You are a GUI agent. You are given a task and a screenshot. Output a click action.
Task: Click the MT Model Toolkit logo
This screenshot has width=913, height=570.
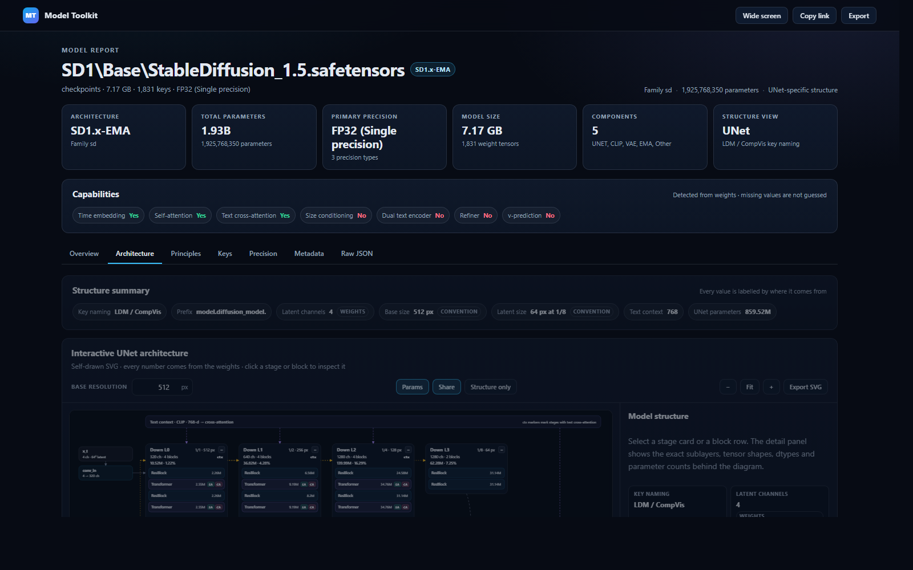(60, 15)
